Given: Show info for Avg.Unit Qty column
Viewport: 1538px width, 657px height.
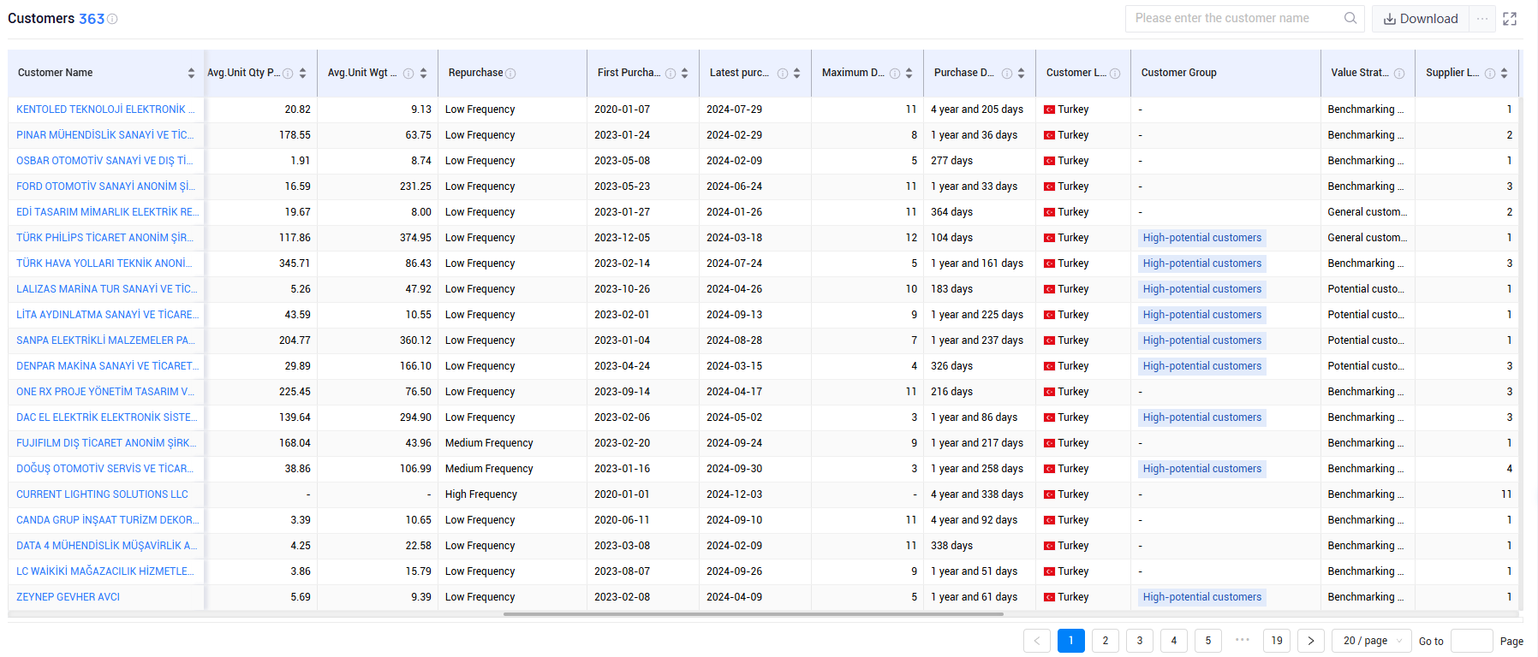Looking at the screenshot, I should 289,74.
